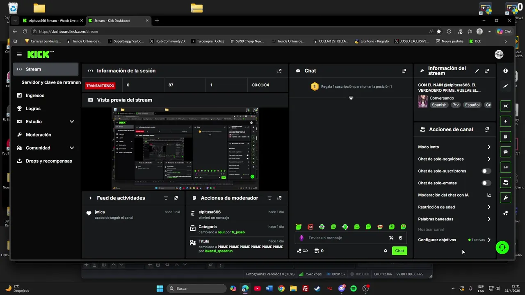Click the pencil edit-layout icon in right sidebar
Screen dimensions: 525x295
tap(505, 86)
